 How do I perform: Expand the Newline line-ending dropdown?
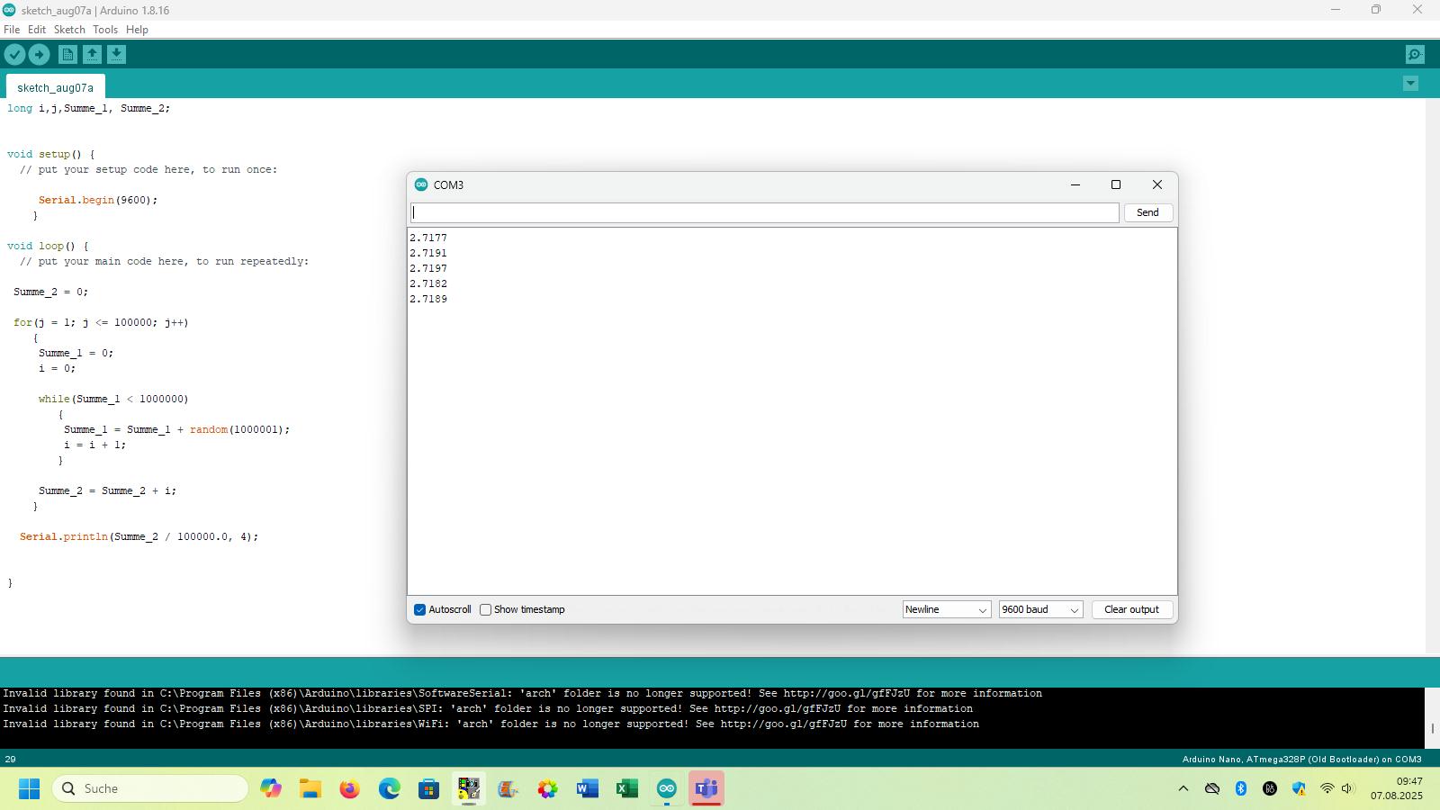pyautogui.click(x=946, y=610)
